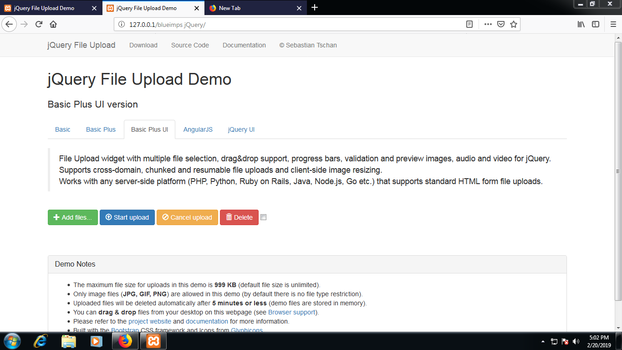Switch to the jQuery UI tab
622x350 pixels.
[x=241, y=129]
